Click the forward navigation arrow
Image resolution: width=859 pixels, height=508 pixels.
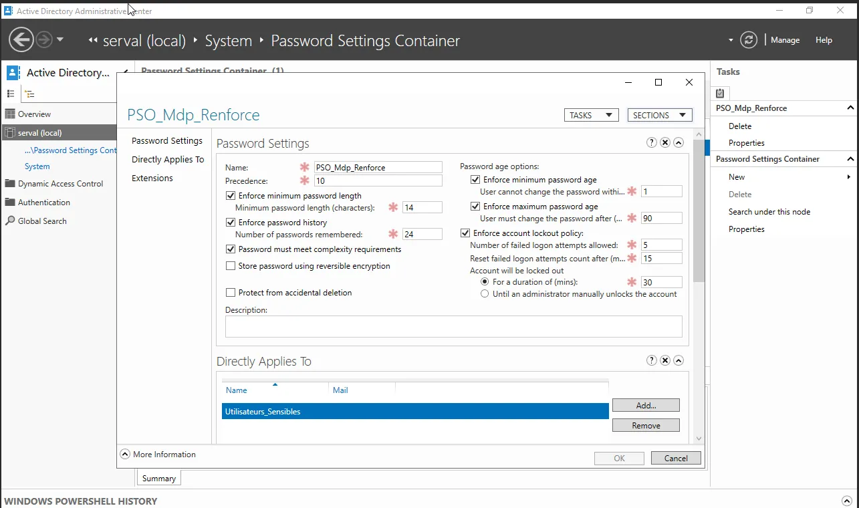coord(44,39)
